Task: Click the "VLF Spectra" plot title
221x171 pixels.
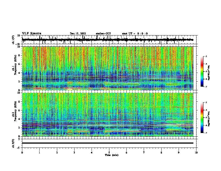Action: click(32, 34)
